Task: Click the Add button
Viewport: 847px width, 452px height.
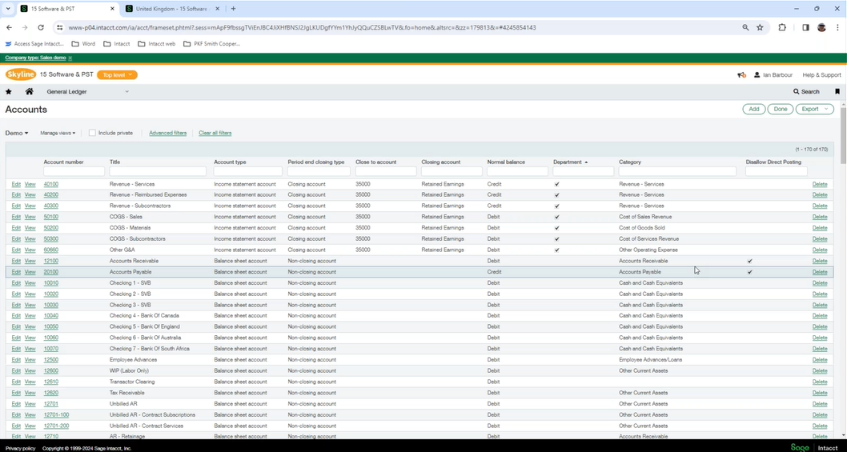Action: click(754, 109)
